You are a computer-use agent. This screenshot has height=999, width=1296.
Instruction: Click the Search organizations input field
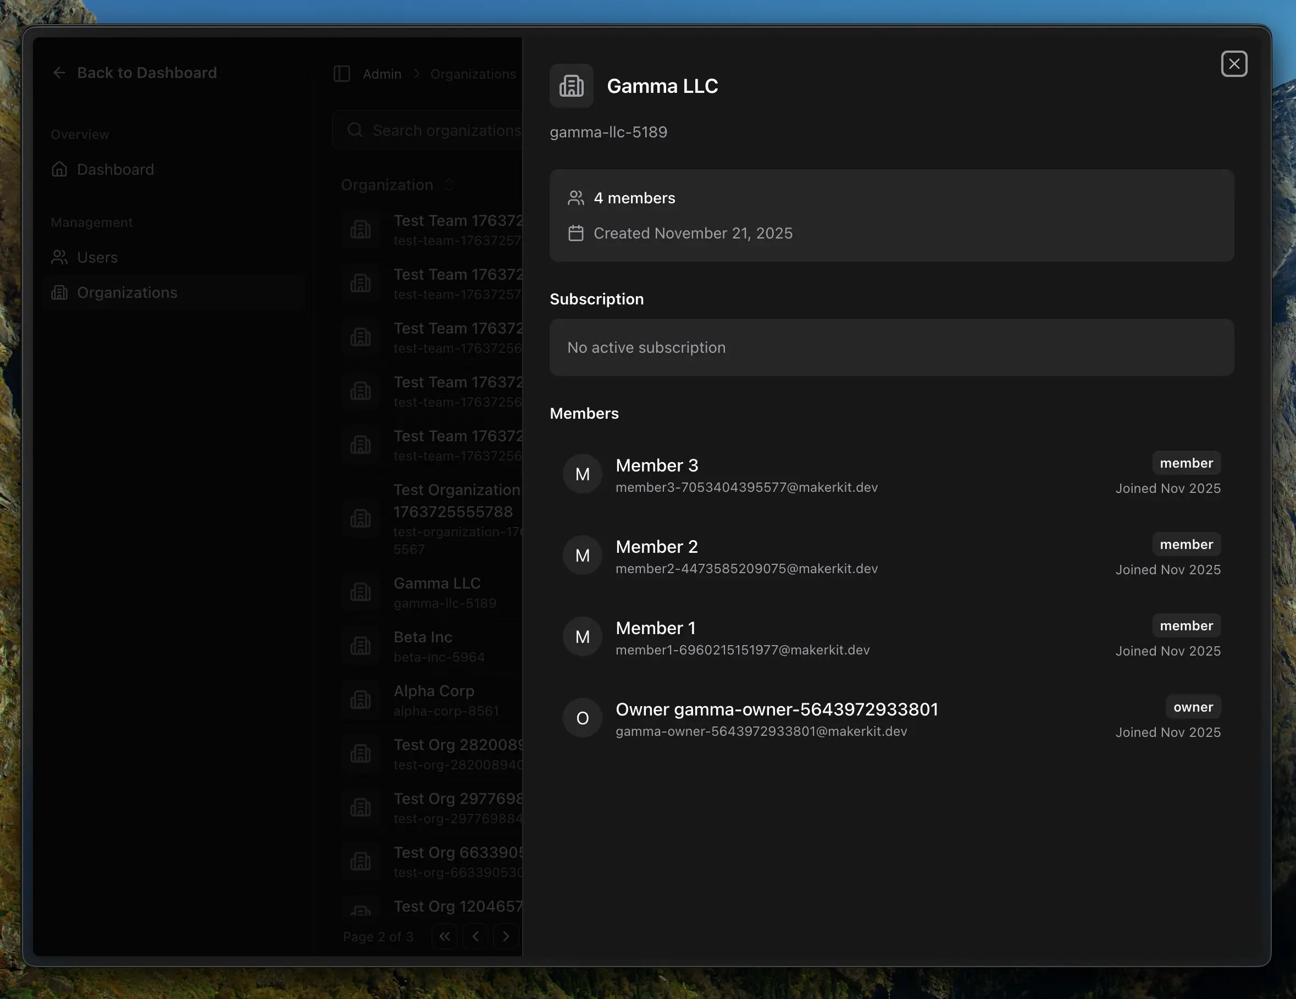(x=445, y=131)
